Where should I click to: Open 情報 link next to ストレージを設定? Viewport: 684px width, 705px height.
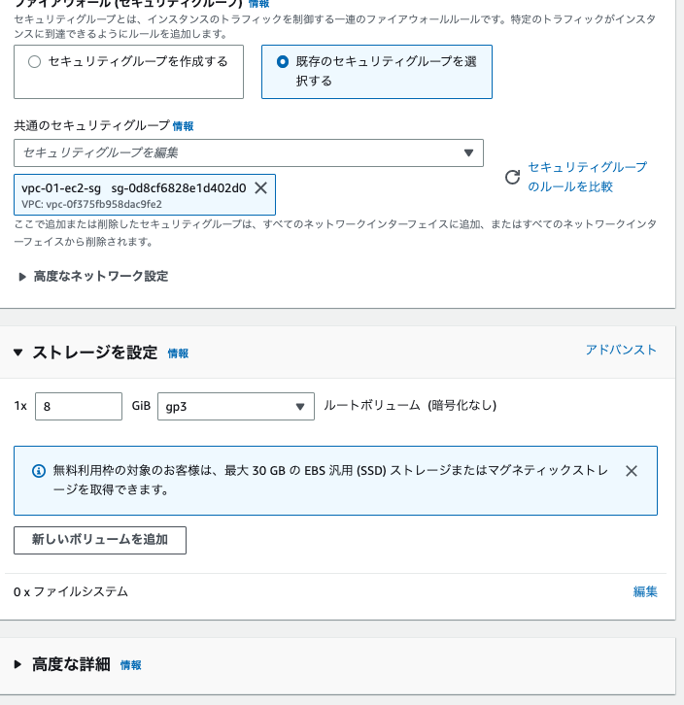point(178,353)
